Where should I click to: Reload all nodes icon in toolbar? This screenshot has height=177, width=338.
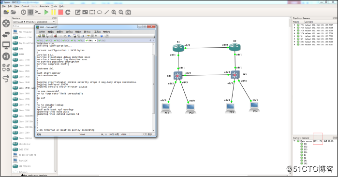coord(68,12)
